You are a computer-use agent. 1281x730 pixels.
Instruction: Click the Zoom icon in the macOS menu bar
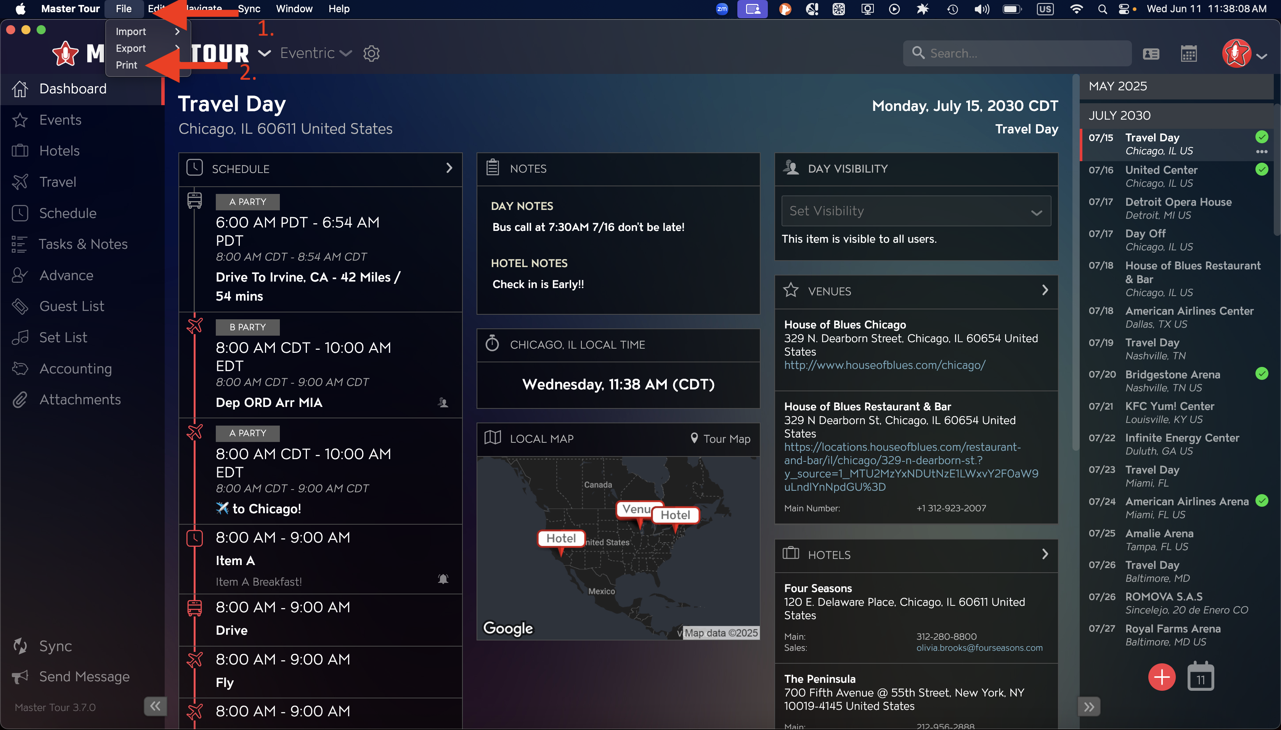click(722, 9)
